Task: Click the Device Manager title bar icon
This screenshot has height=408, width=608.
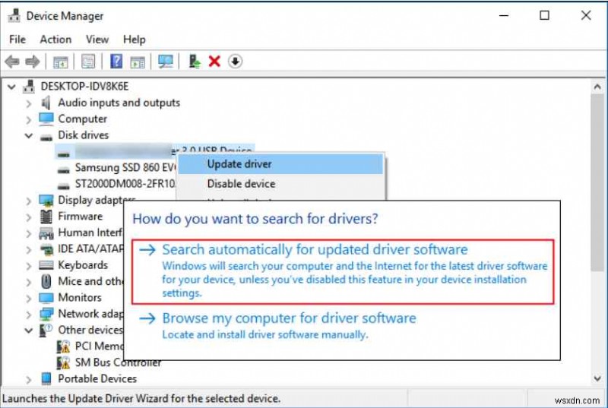Action: coord(14,15)
